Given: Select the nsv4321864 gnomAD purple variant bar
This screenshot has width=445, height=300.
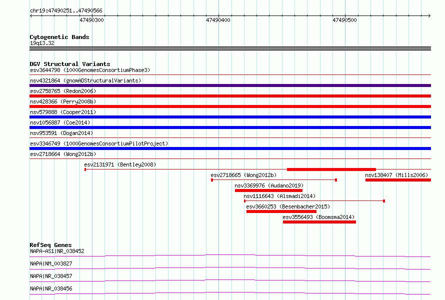Looking at the screenshot, I should coord(230,85).
